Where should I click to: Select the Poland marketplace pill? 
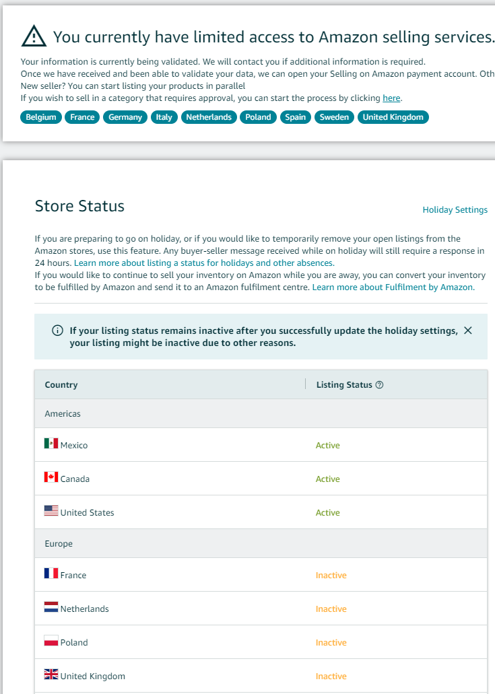tap(258, 117)
